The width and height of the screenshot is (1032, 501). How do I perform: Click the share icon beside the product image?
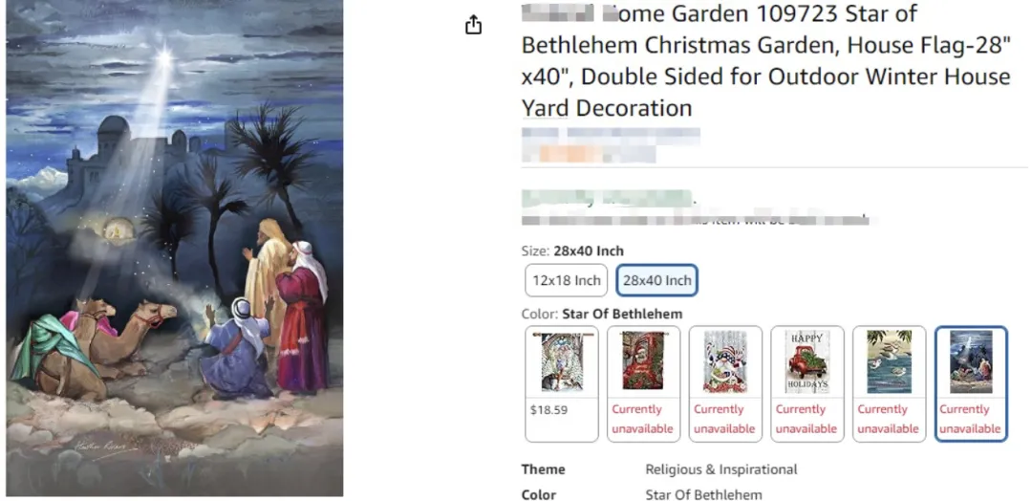(x=473, y=25)
